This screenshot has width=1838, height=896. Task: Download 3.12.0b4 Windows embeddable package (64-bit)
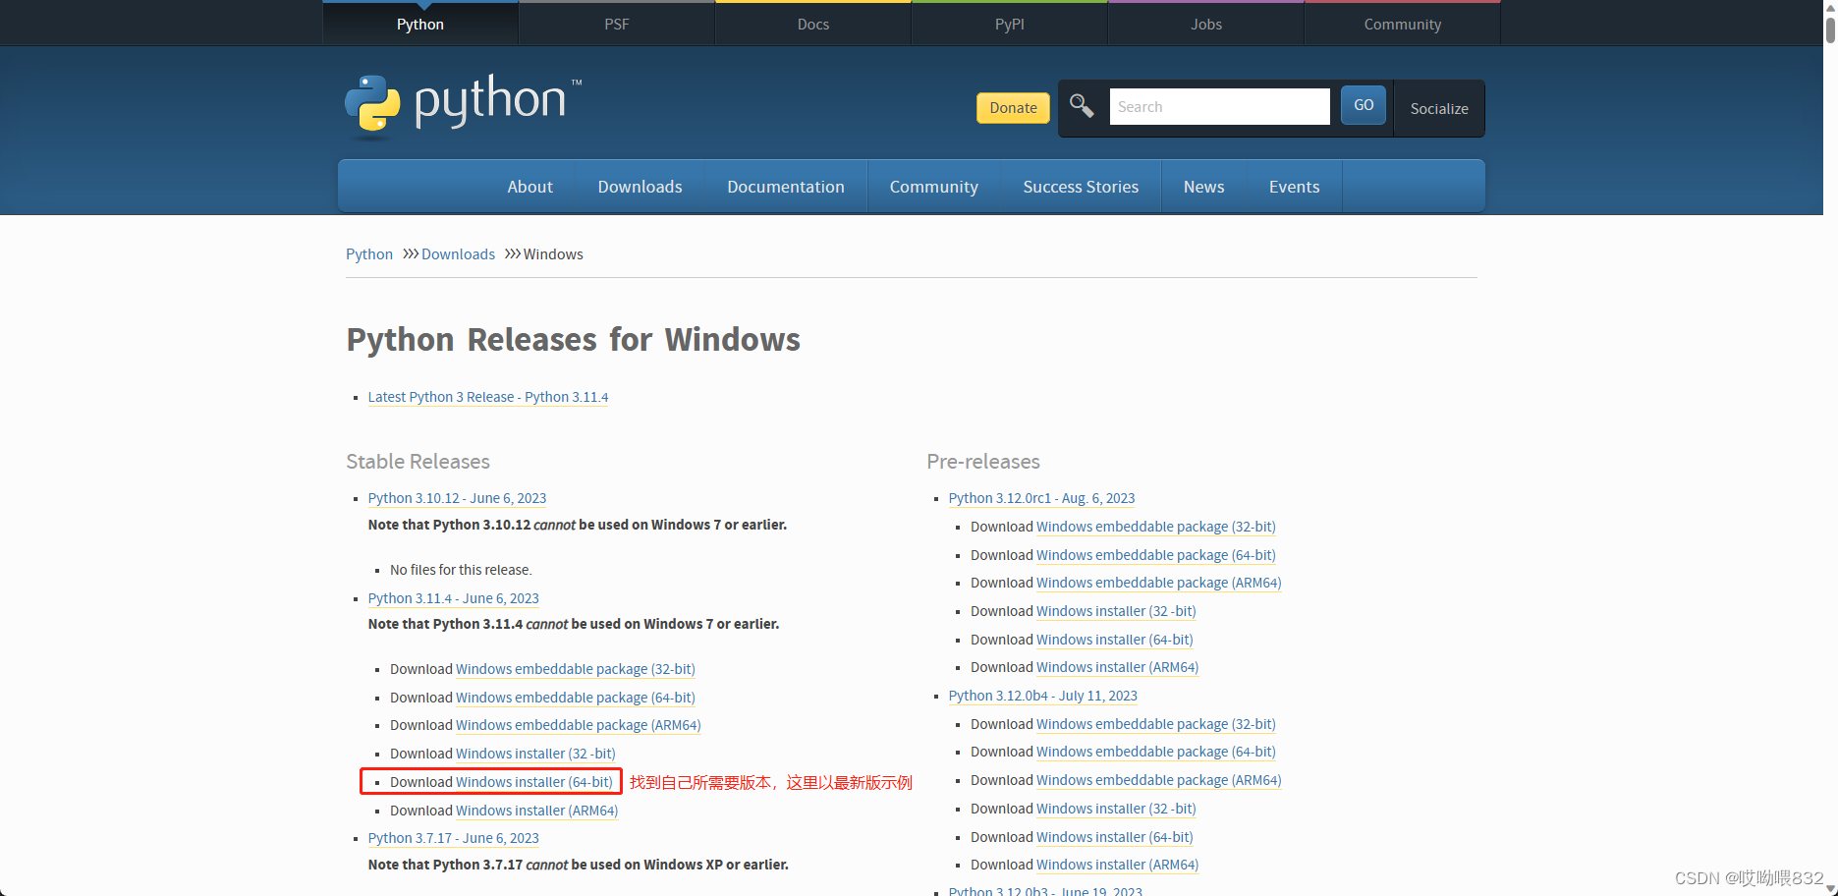point(1156,752)
